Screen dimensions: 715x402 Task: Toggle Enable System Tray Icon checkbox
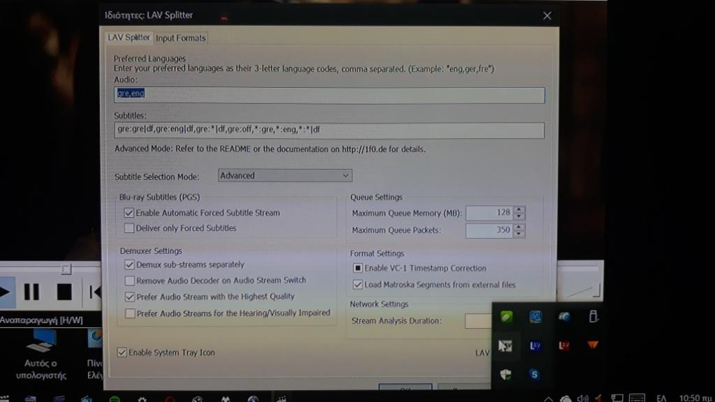(121, 352)
